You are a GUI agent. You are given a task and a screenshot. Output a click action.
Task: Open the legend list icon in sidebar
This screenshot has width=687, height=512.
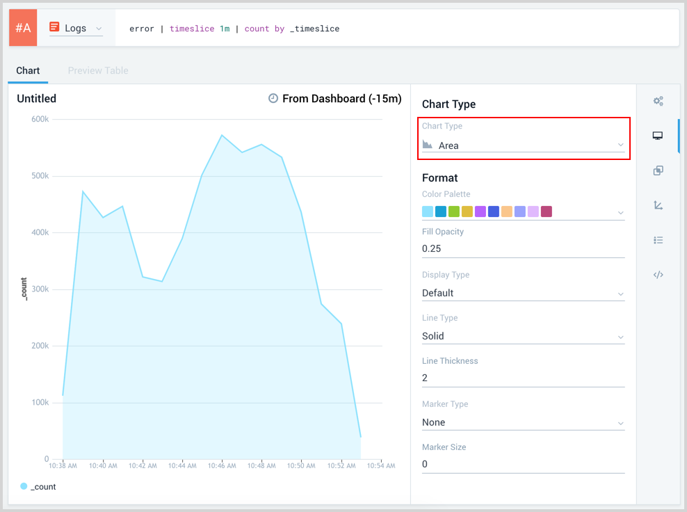click(658, 240)
